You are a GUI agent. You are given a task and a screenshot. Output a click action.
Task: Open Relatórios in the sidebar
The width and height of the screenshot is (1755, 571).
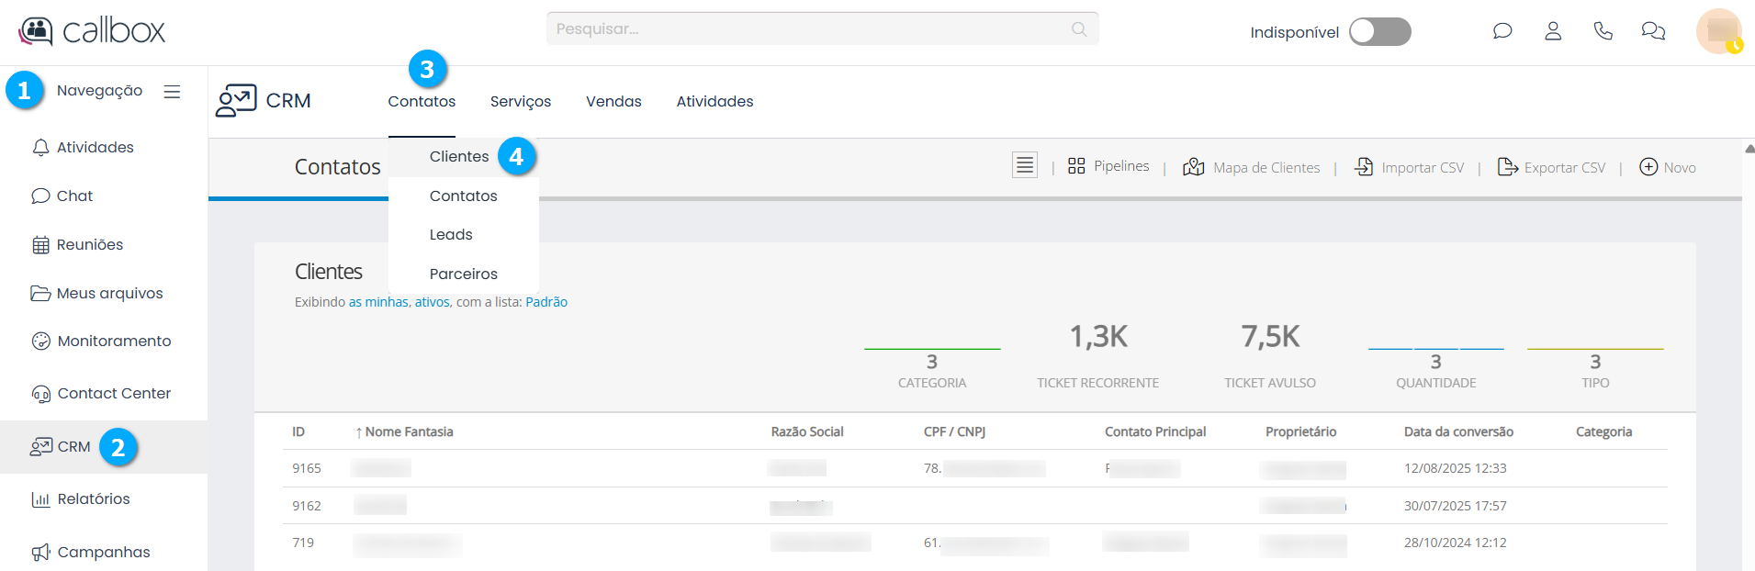point(94,499)
